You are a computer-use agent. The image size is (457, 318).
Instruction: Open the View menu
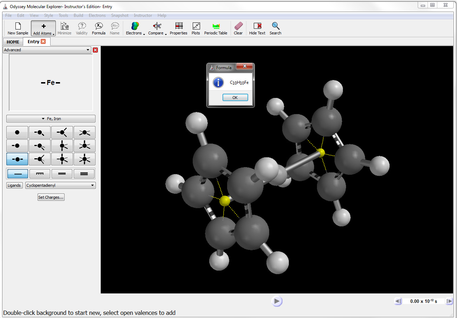[x=34, y=15]
